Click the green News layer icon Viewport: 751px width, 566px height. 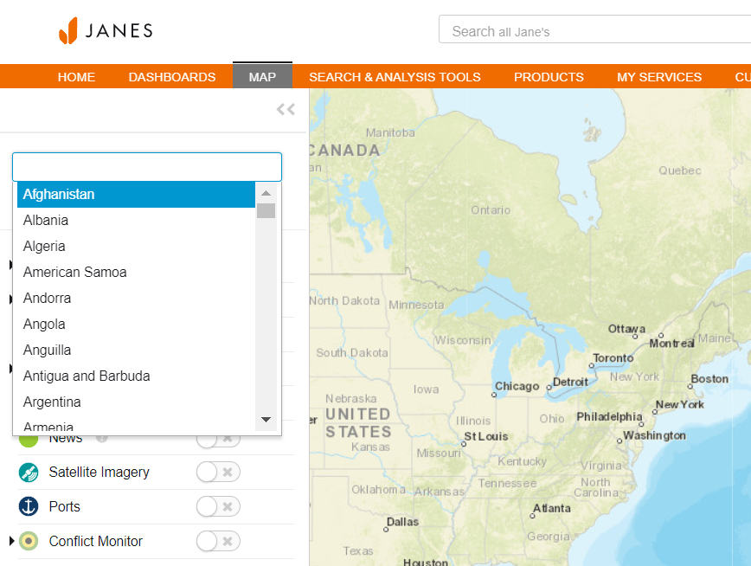point(29,439)
